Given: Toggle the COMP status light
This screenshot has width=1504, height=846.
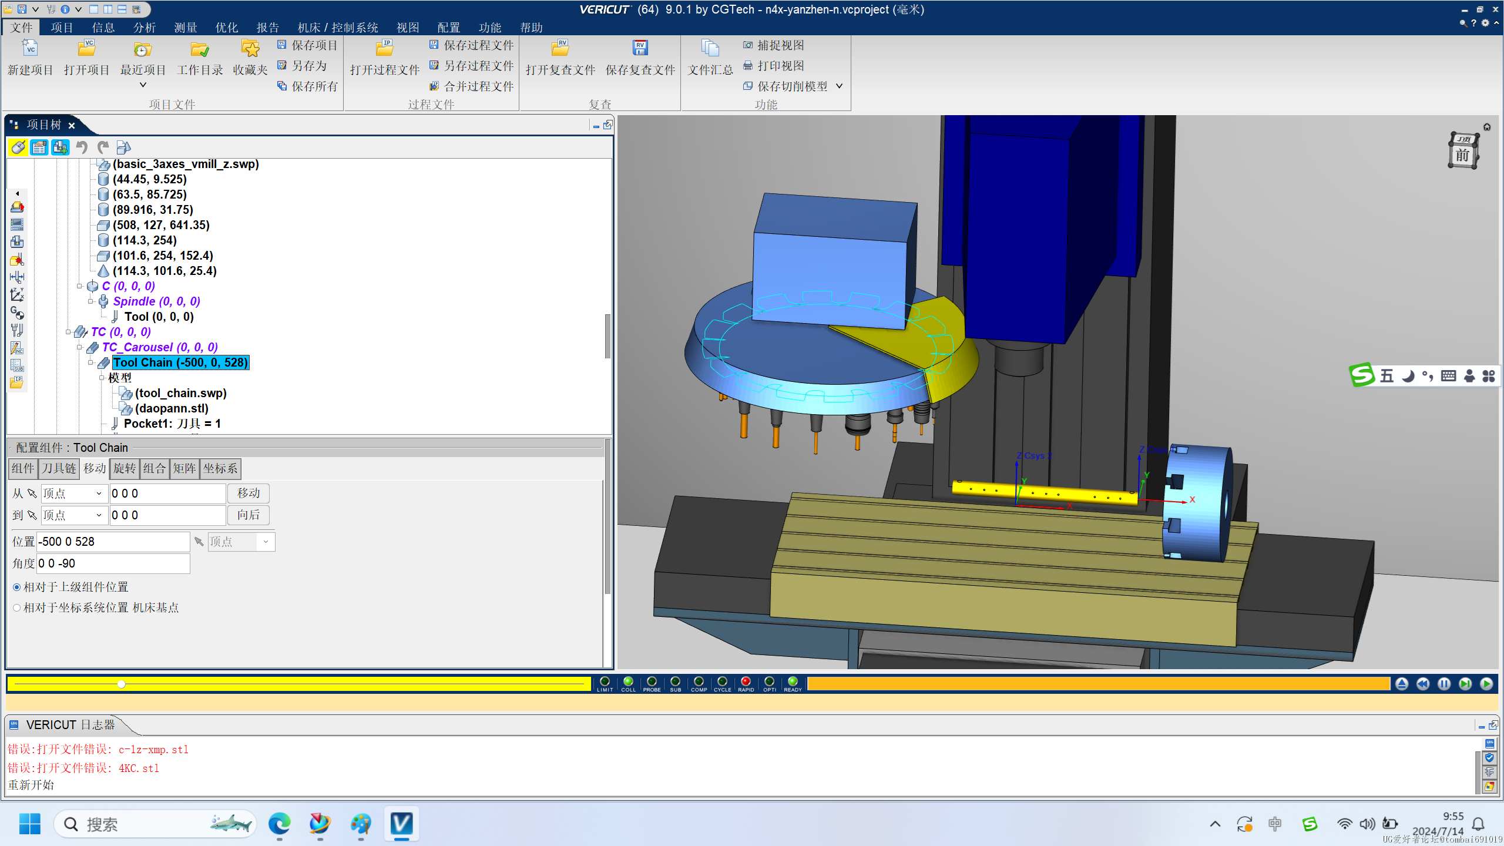Looking at the screenshot, I should pyautogui.click(x=699, y=681).
